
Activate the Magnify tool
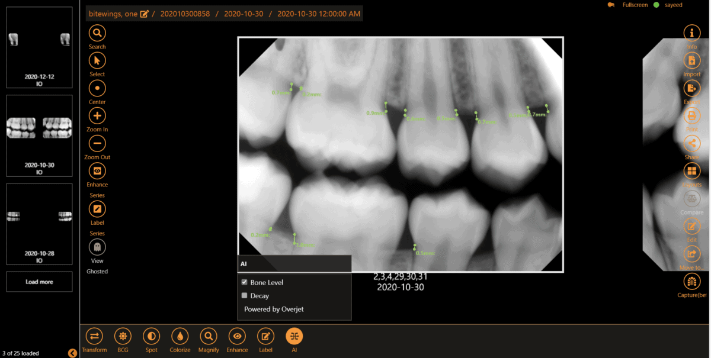208,336
